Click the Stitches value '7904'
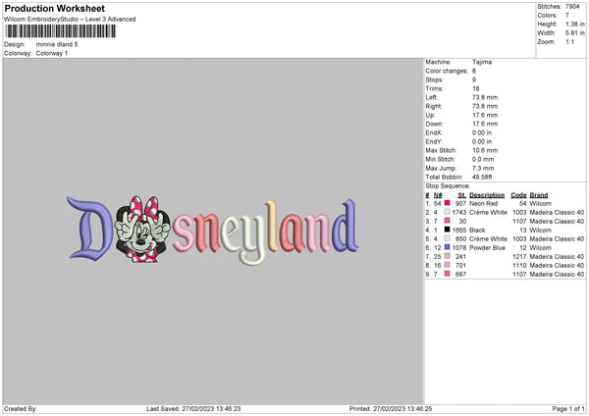 [x=572, y=7]
